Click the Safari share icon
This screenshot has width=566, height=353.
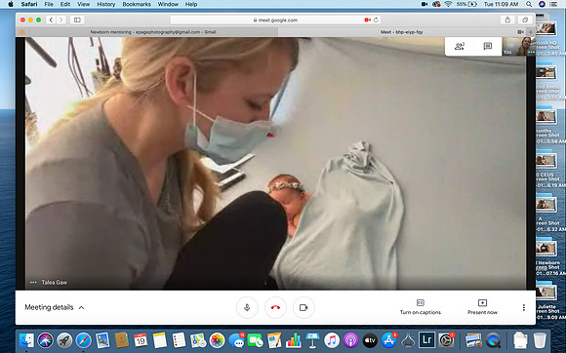(507, 20)
